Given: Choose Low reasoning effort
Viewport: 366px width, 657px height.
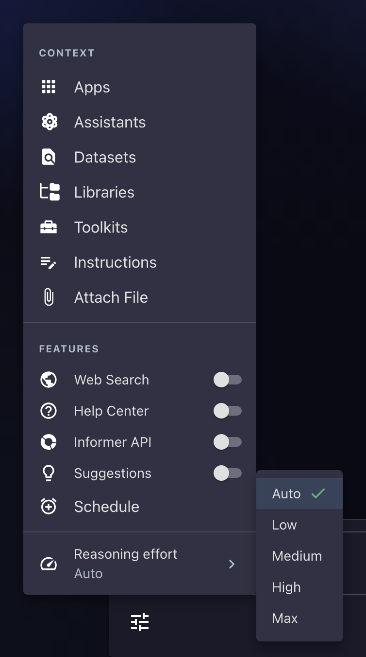Looking at the screenshot, I should (x=299, y=525).
